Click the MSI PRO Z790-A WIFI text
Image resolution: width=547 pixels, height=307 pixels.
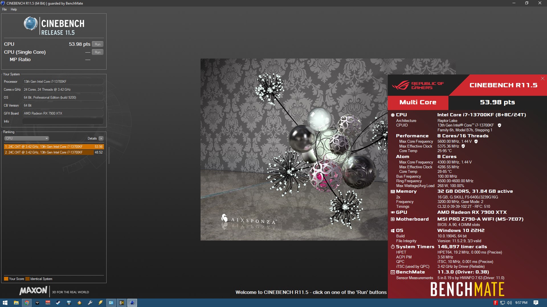point(480,219)
